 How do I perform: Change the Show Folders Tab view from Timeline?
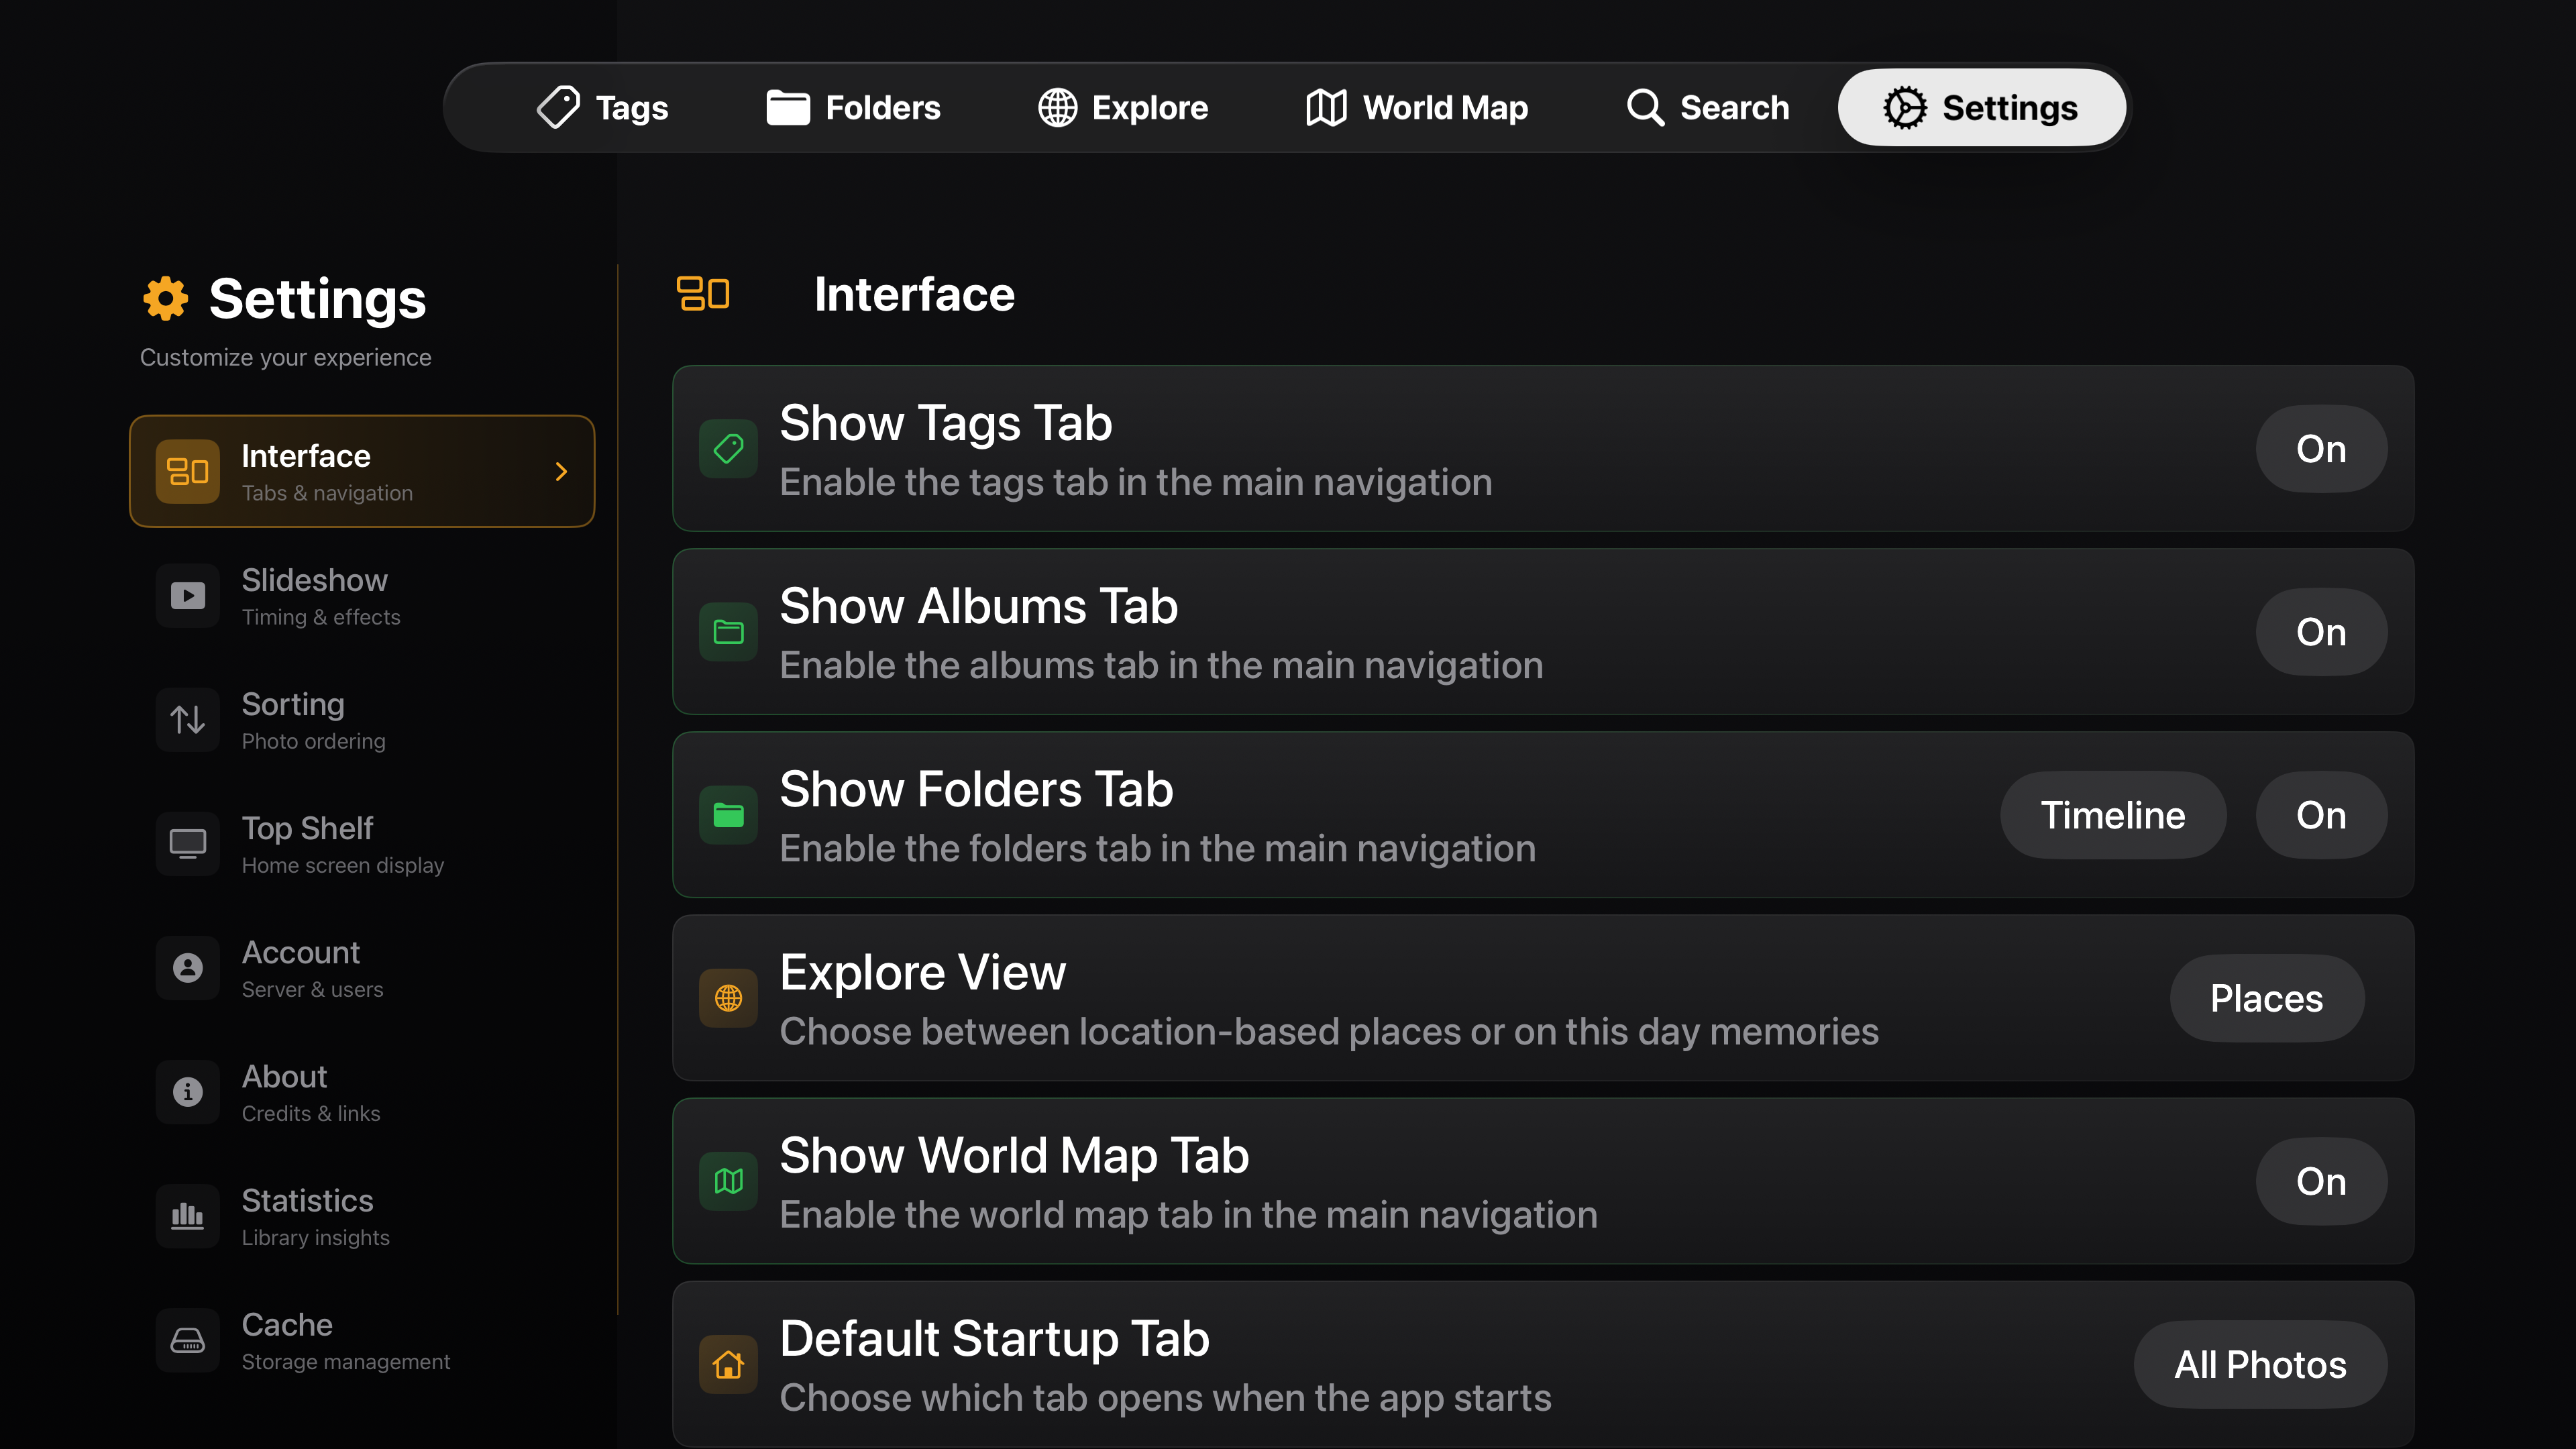coord(2112,815)
